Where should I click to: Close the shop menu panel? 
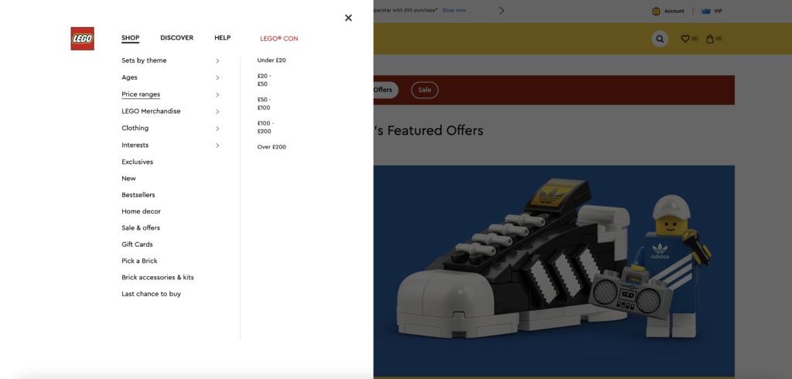349,18
